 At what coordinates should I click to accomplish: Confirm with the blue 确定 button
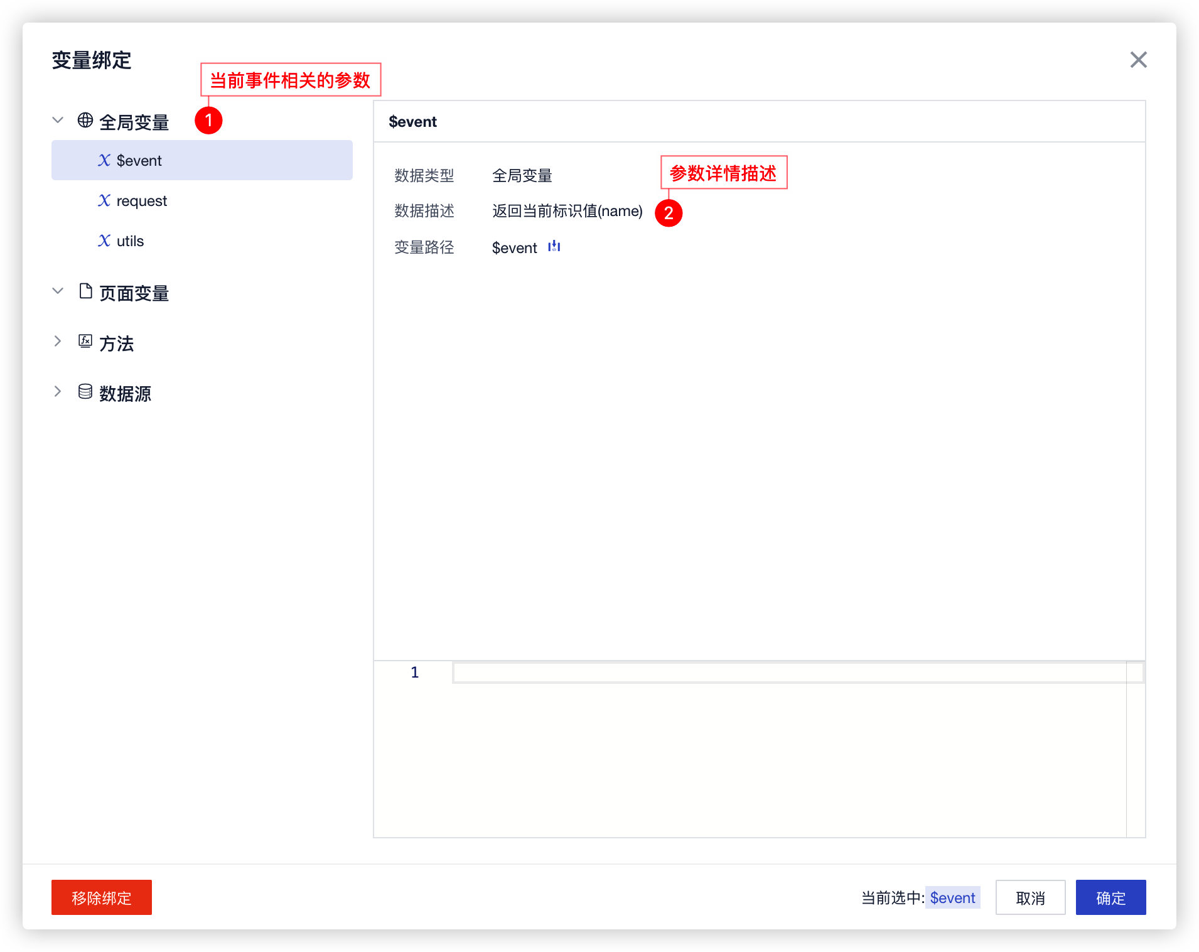point(1110,897)
